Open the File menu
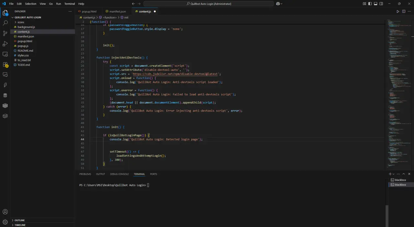414x227 pixels. 11,4
